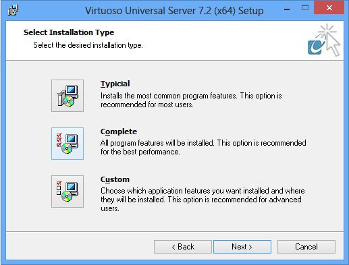Close the Virtuoso Setup window

[329, 8]
